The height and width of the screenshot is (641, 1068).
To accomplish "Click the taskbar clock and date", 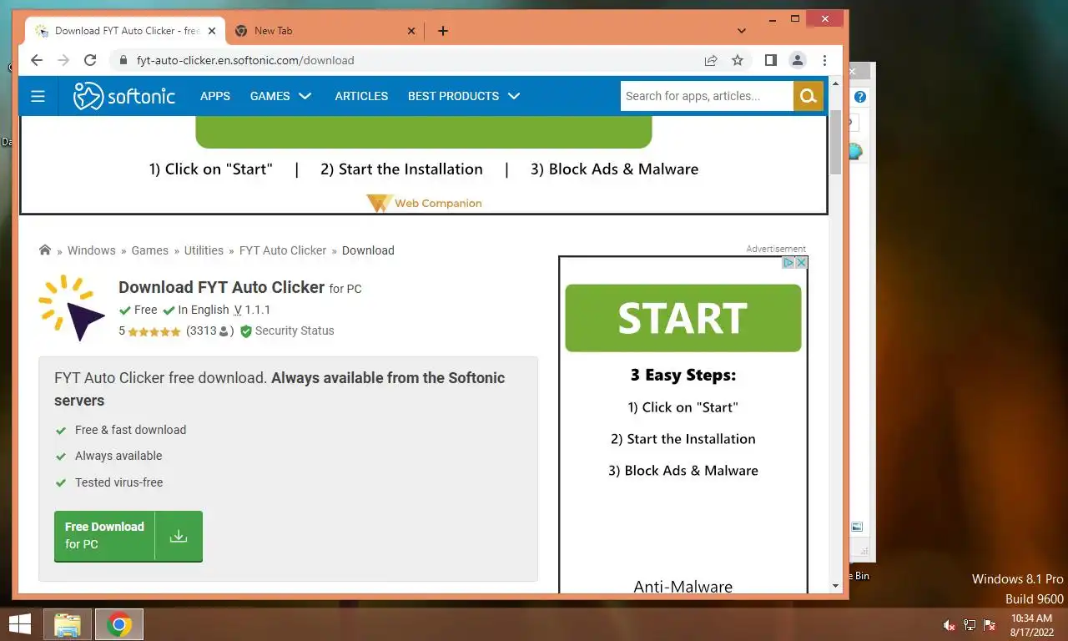I will (x=1031, y=625).
